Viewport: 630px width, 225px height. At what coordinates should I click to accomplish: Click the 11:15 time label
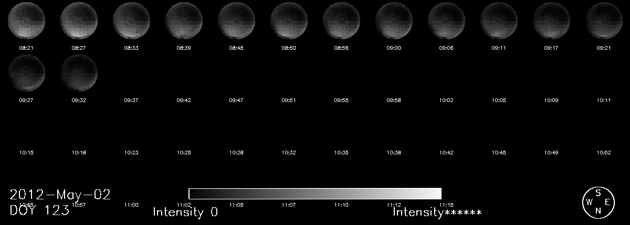pyautogui.click(x=446, y=205)
